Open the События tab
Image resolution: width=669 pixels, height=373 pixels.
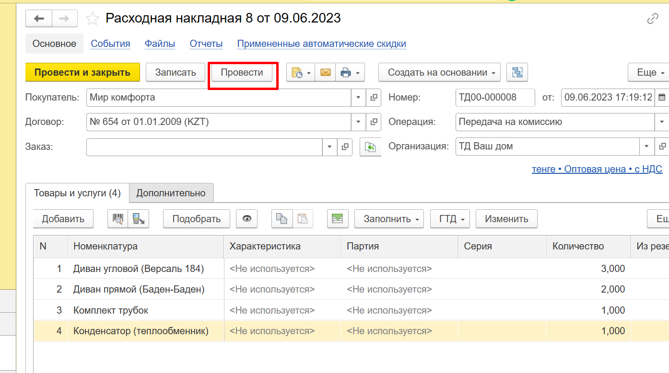point(110,44)
